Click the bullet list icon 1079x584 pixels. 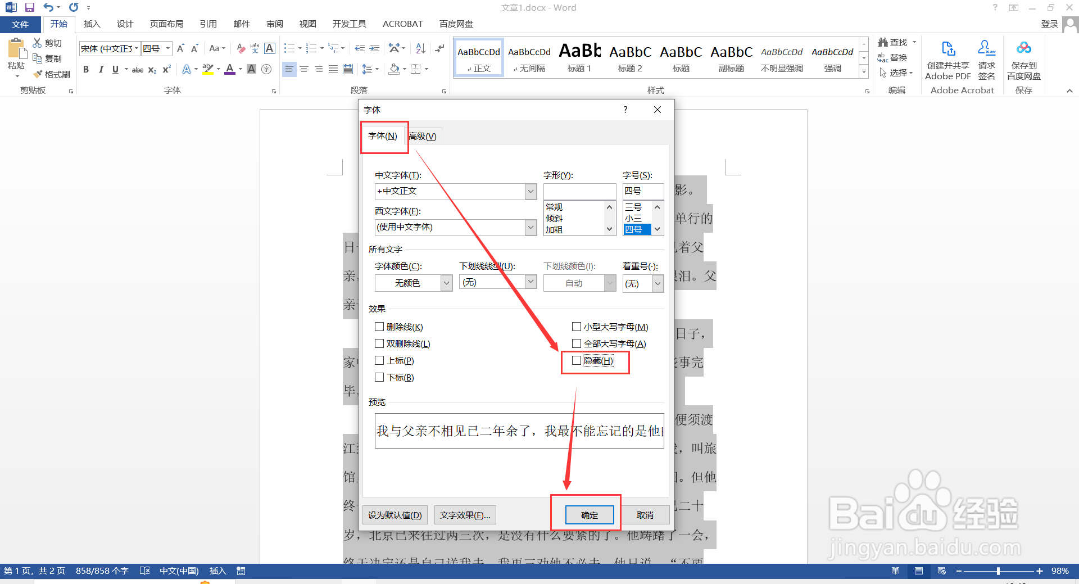click(289, 48)
